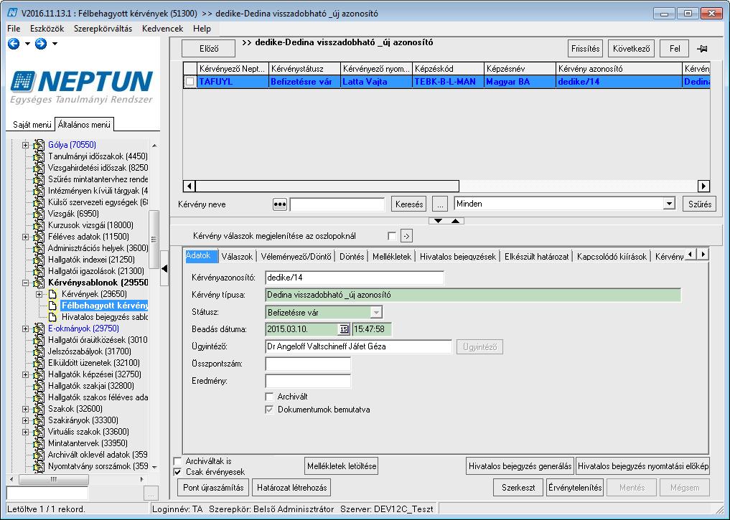Click the Félbehagyott kérvények page icon

52,306
